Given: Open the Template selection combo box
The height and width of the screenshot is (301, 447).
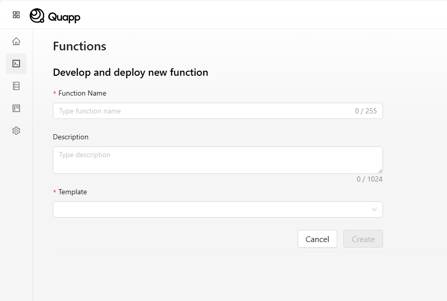Looking at the screenshot, I should point(217,209).
